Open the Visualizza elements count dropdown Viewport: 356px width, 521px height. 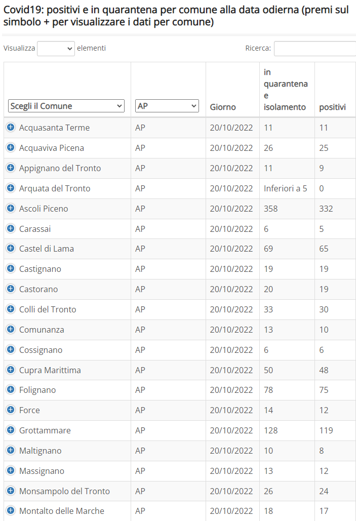coord(56,49)
